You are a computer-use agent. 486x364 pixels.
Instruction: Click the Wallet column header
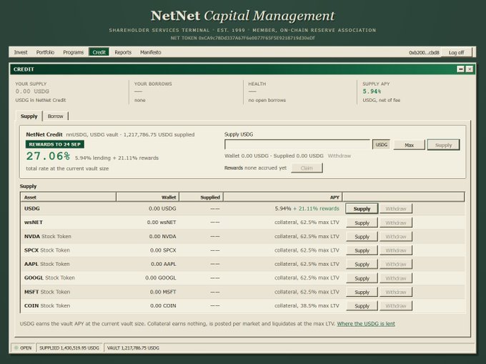pos(148,197)
